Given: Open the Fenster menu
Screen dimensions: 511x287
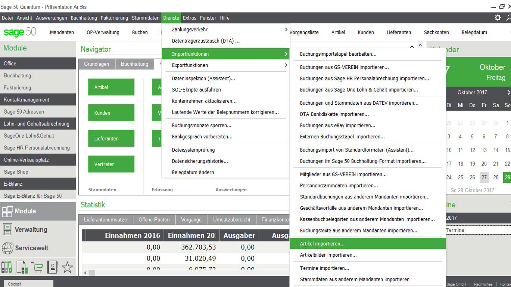Looking at the screenshot, I should [x=208, y=18].
